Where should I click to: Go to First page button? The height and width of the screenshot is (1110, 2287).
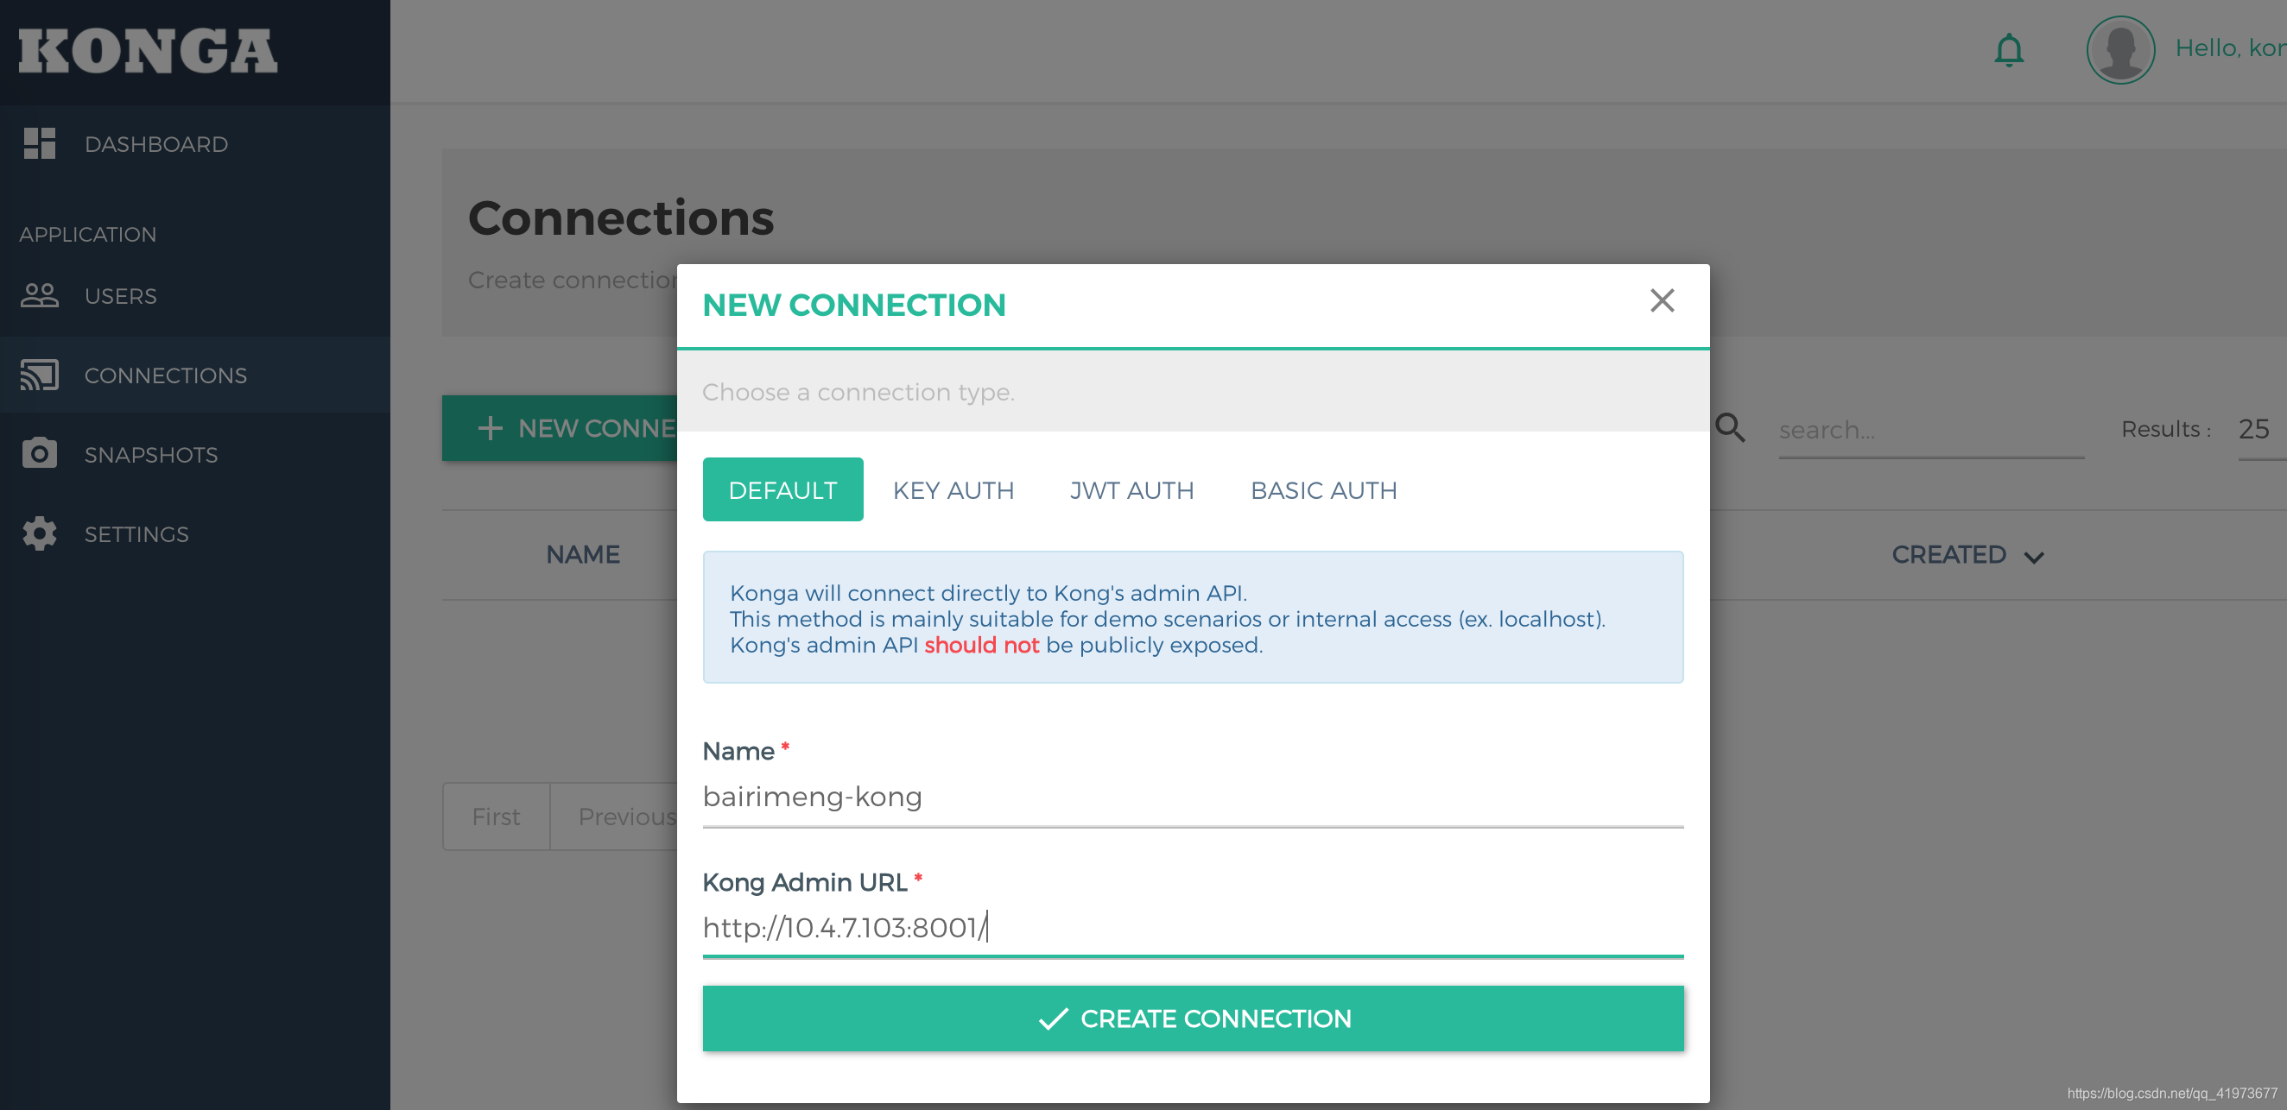click(496, 817)
